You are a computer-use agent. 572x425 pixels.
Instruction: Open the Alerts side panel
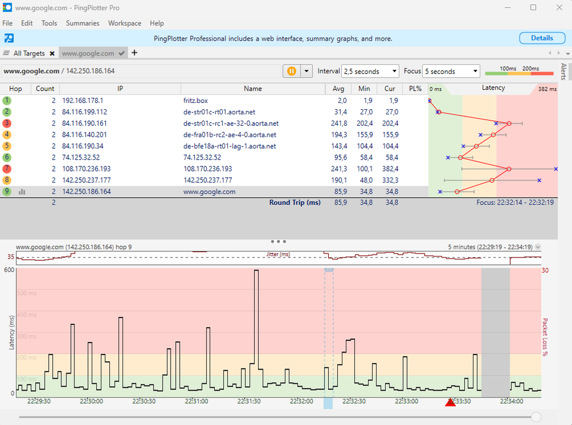(x=563, y=72)
